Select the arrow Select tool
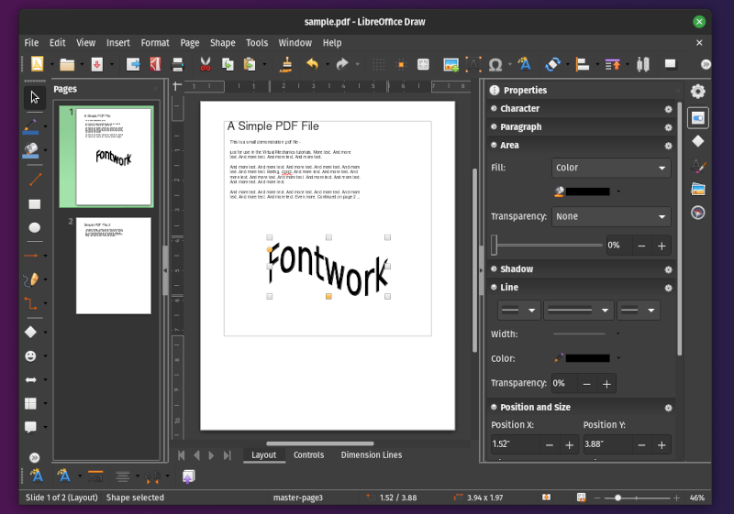The width and height of the screenshot is (734, 514). point(35,97)
